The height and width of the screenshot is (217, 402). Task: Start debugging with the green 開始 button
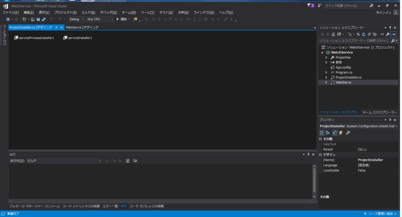click(x=122, y=19)
